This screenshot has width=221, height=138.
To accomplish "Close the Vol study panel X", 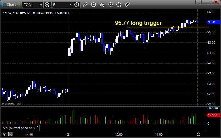I will 37,127.
